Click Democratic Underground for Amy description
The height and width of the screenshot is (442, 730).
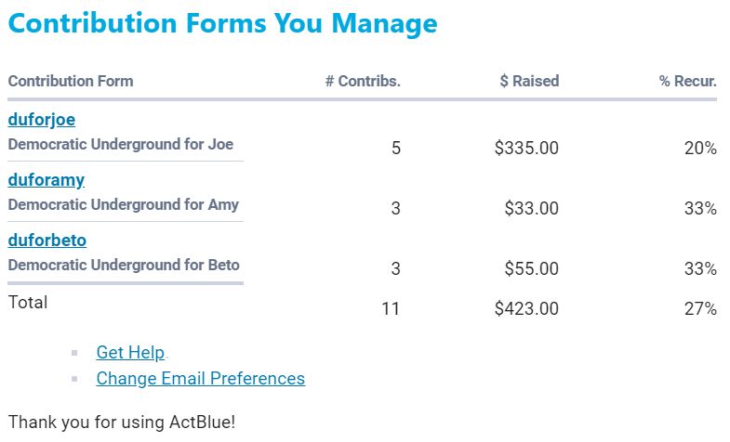[x=123, y=204]
